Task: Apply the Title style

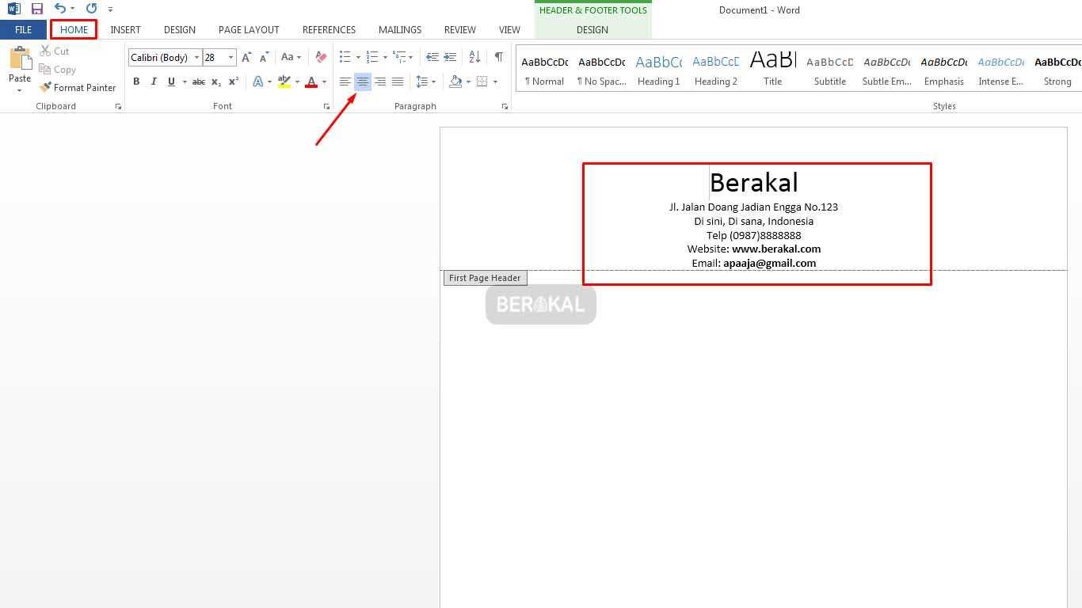Action: coord(773,70)
